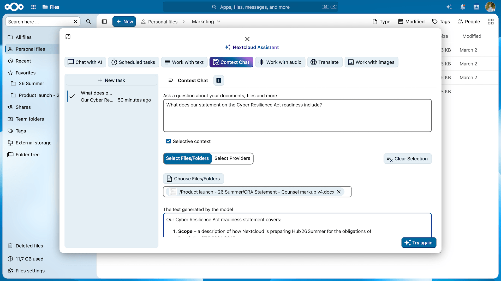Open the People filter

click(x=469, y=22)
